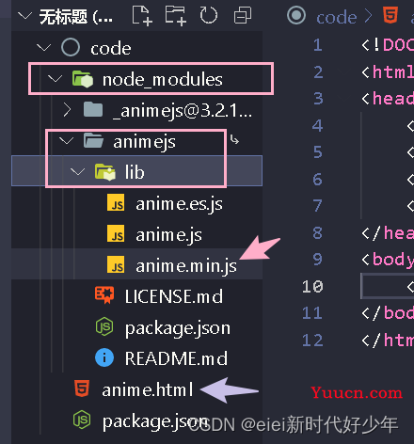Open LICENSE.md file

pyautogui.click(x=174, y=296)
